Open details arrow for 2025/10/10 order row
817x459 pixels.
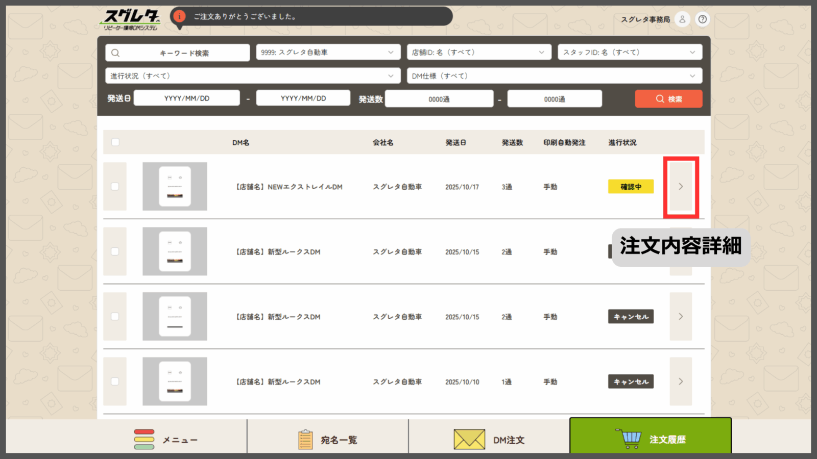pos(681,381)
